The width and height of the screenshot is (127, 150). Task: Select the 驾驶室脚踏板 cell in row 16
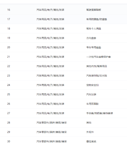(x=94, y=10)
